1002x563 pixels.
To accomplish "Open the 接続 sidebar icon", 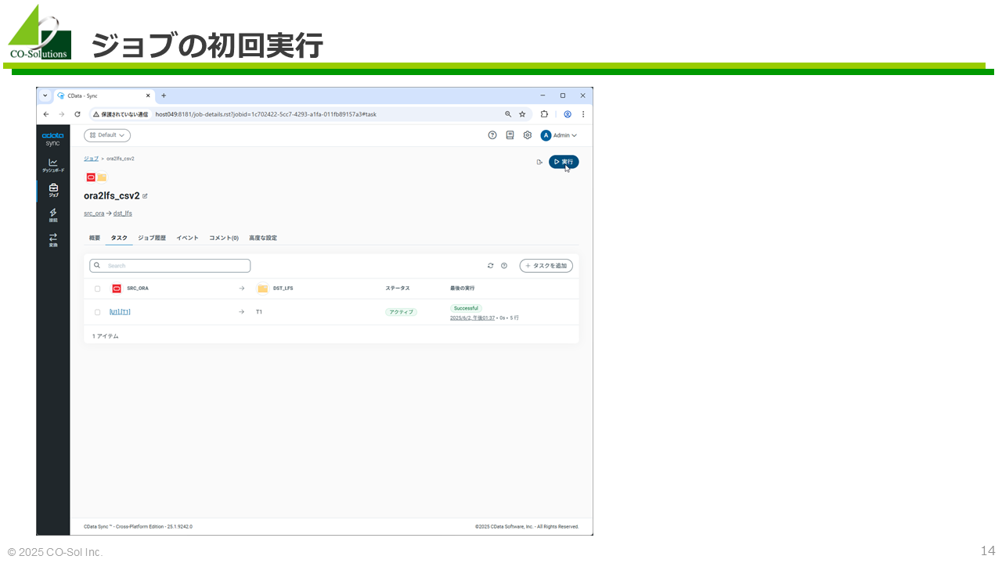I will (x=53, y=215).
